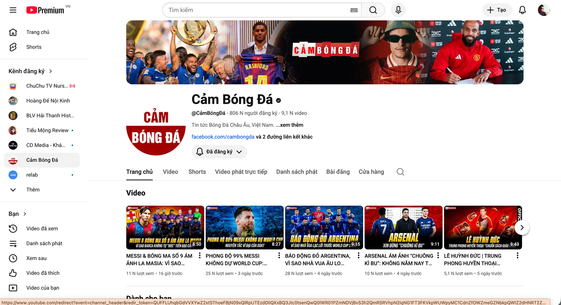
Task: Open account avatar menu
Action: point(543,10)
